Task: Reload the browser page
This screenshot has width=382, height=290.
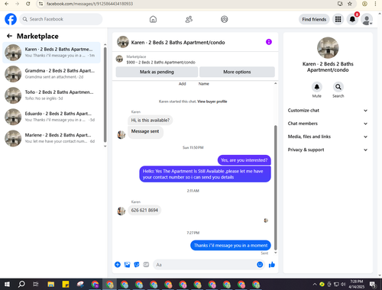Action: [x=28, y=4]
